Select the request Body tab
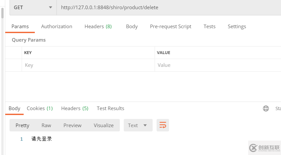 (132, 27)
